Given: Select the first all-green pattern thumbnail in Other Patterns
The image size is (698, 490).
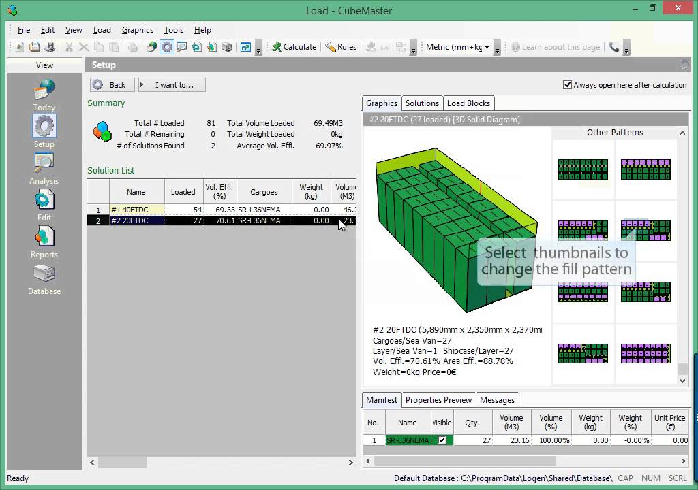Looking at the screenshot, I should coord(583,169).
